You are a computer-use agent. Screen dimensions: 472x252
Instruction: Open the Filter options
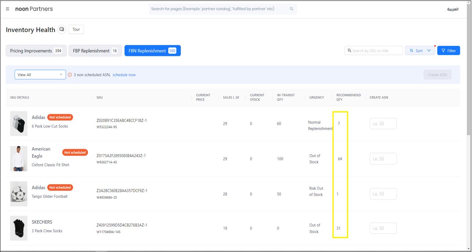point(448,51)
